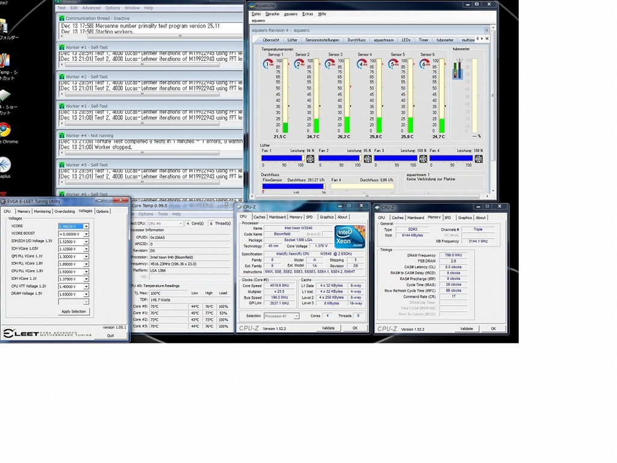Click the aquasuite vertical scrollbar

[x=493, y=109]
